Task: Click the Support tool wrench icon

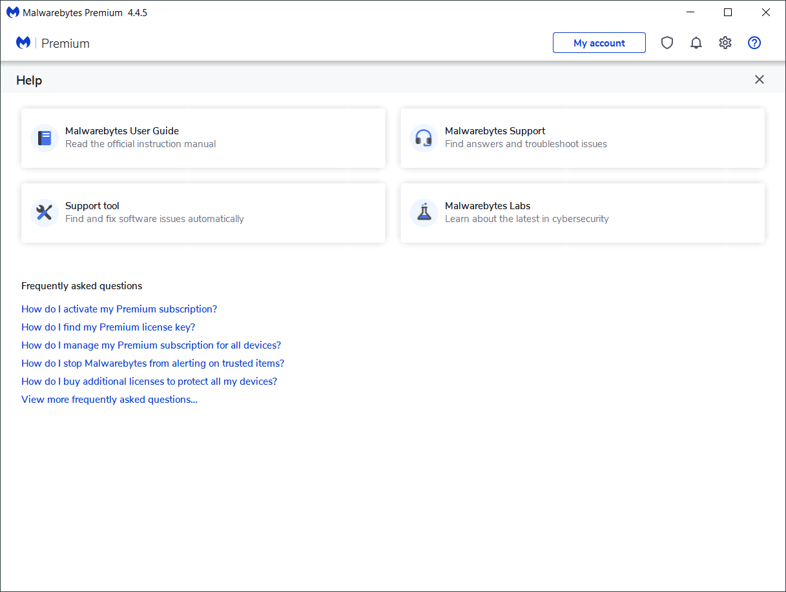Action: pyautogui.click(x=45, y=212)
